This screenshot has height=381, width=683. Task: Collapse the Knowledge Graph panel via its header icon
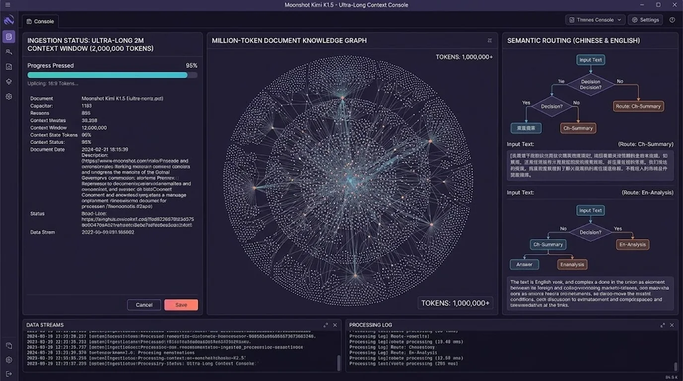[490, 41]
